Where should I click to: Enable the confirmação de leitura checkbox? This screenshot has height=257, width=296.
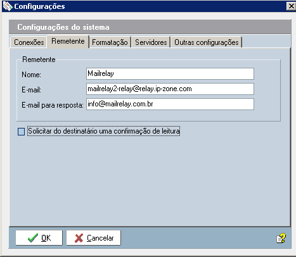21,132
